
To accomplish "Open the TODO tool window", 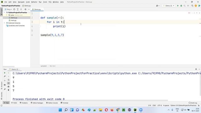I will click(14, 103).
